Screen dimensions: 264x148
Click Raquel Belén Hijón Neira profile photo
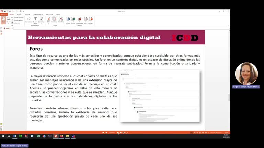pos(246,74)
